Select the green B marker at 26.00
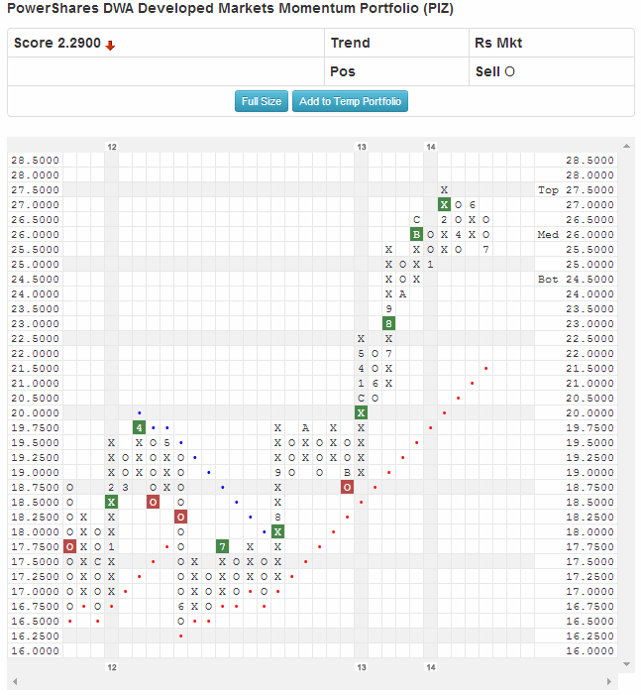This screenshot has width=641, height=695. 416,234
